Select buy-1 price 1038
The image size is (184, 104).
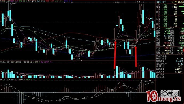(165, 16)
